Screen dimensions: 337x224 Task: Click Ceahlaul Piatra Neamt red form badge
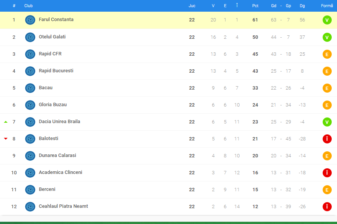click(327, 206)
